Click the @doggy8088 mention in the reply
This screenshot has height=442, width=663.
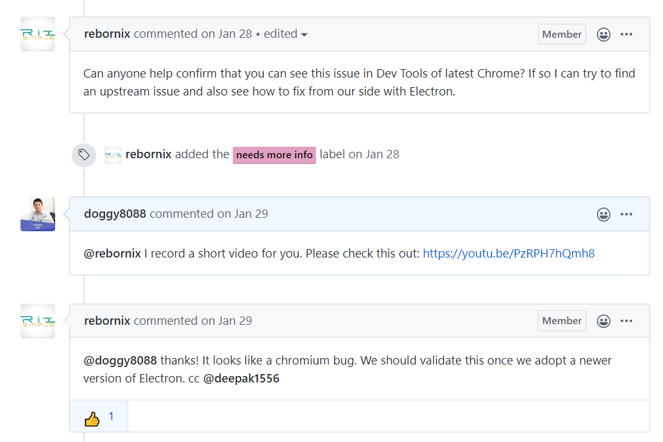pyautogui.click(x=121, y=361)
